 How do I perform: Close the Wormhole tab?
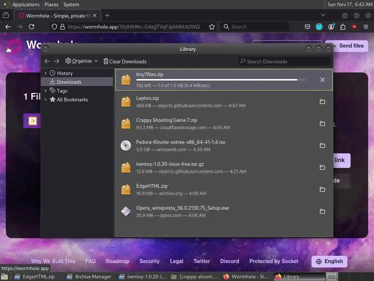tap(95, 15)
